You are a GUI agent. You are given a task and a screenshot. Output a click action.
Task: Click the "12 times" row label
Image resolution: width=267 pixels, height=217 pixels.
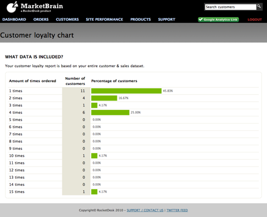tap(17, 170)
